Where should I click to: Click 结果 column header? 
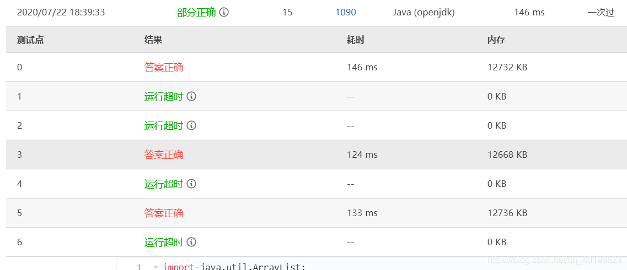pyautogui.click(x=153, y=40)
